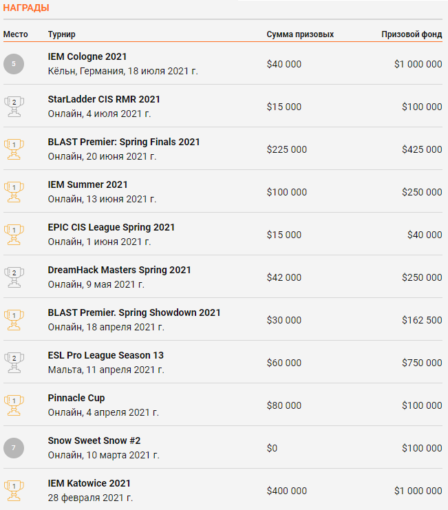Click the silver trophy beside ESL Pro League Season 13
Screen dimensions: 448x510
[14, 362]
